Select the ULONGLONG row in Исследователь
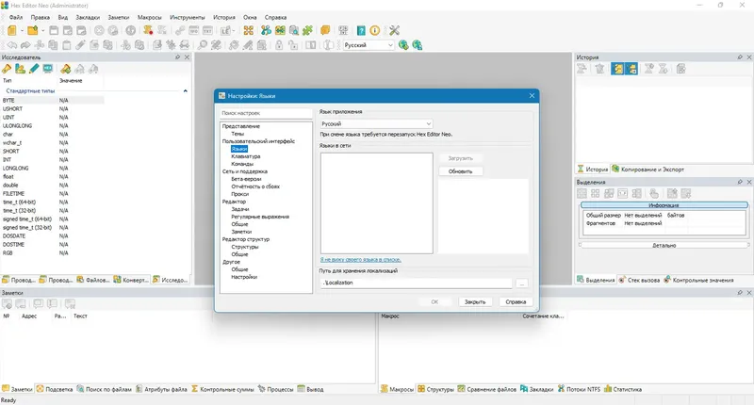The width and height of the screenshot is (754, 405). coord(52,126)
